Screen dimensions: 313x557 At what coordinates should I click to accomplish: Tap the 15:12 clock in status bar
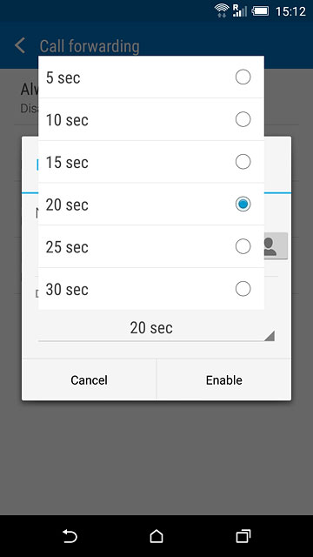click(290, 11)
